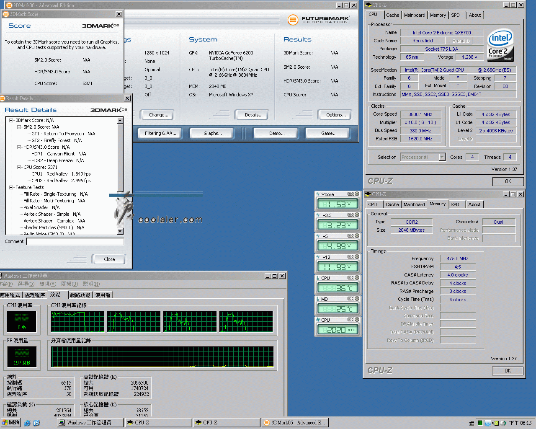536x429 pixels.
Task: Click Result Details scrollbar up arrow
Action: [120, 120]
